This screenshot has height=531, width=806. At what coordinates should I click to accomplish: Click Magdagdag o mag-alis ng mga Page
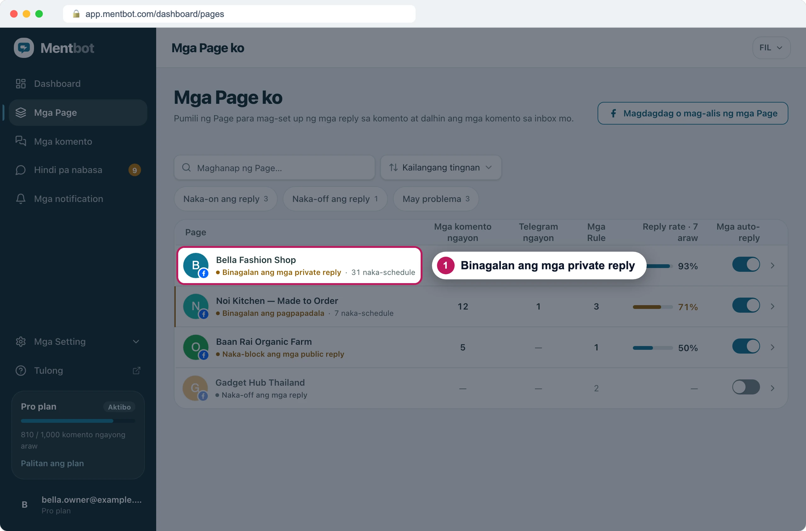(693, 114)
